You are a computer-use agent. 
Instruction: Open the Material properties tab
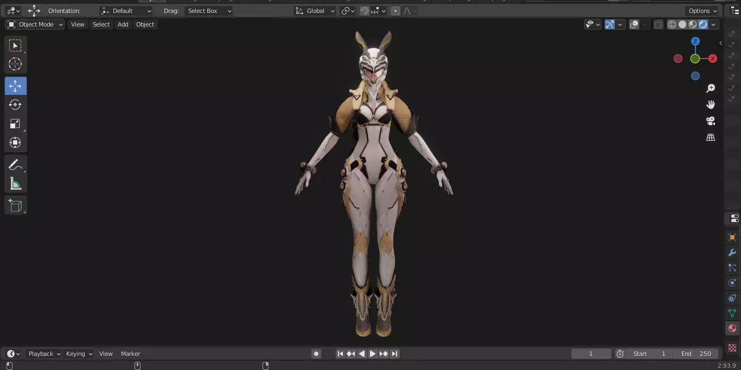732,329
